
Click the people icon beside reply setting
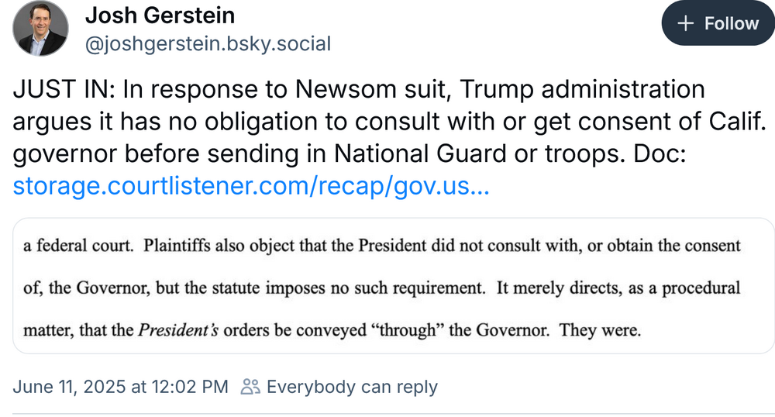point(250,387)
